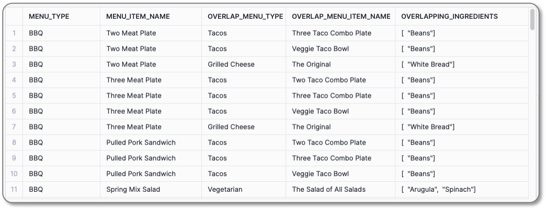Sort by MENU_ITEM_NAME column header
The image size is (546, 210).
138,16
